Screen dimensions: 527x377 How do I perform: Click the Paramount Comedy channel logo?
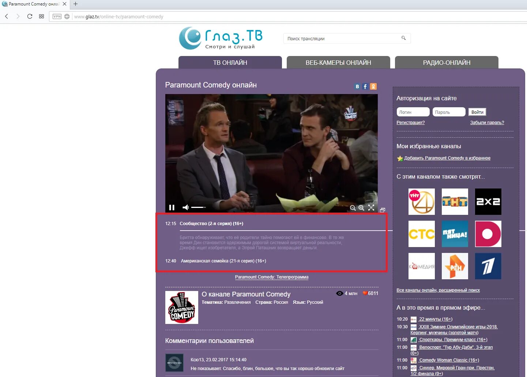click(182, 307)
